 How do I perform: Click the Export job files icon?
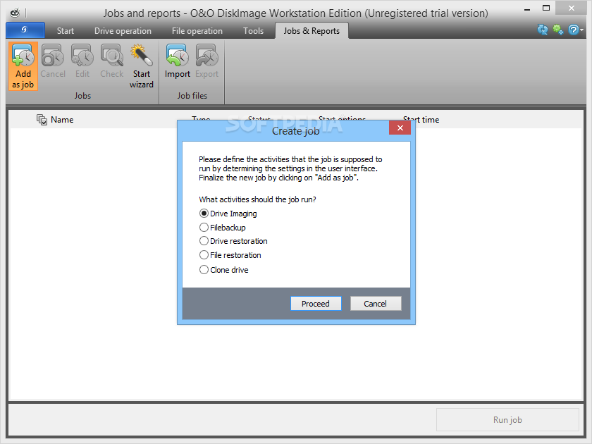point(207,61)
